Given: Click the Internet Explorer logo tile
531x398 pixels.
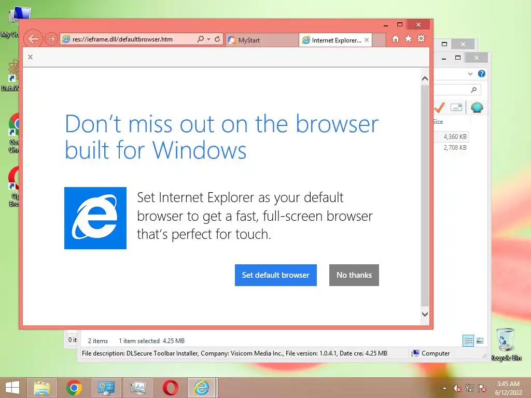Looking at the screenshot, I should click(x=95, y=218).
